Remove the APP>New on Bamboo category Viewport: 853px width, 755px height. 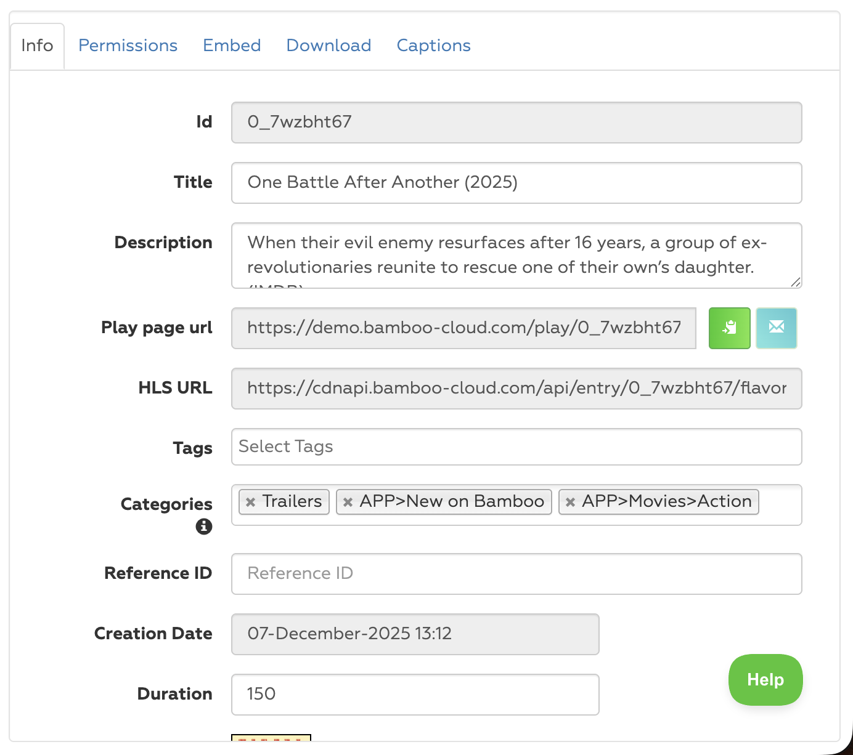pyautogui.click(x=348, y=502)
